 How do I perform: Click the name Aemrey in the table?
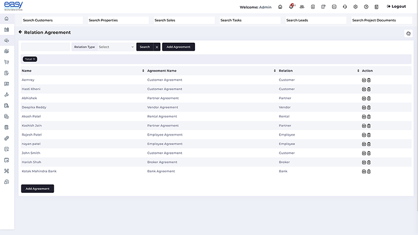coord(28,80)
